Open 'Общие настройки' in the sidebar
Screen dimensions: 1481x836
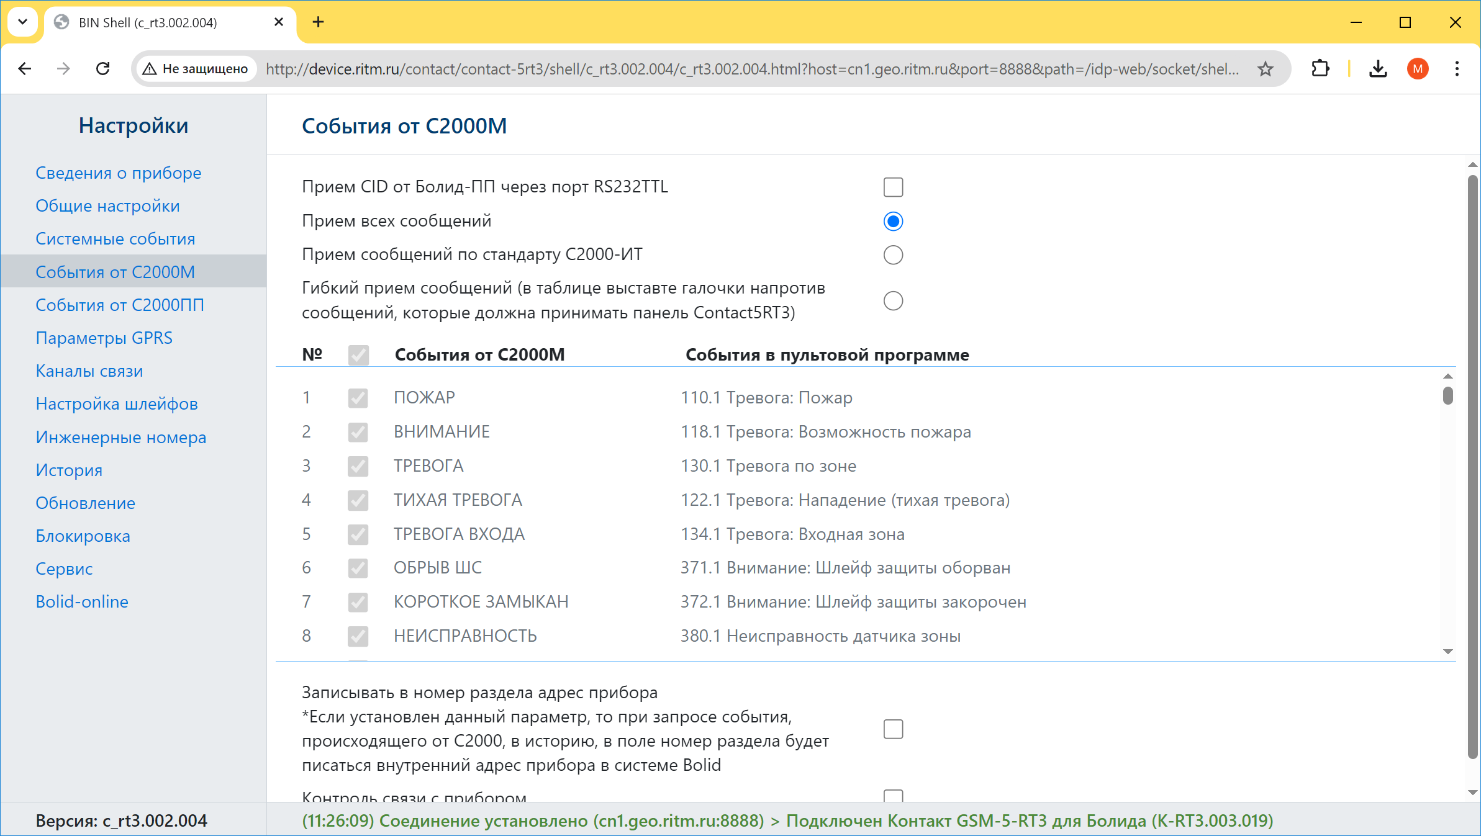coord(107,205)
